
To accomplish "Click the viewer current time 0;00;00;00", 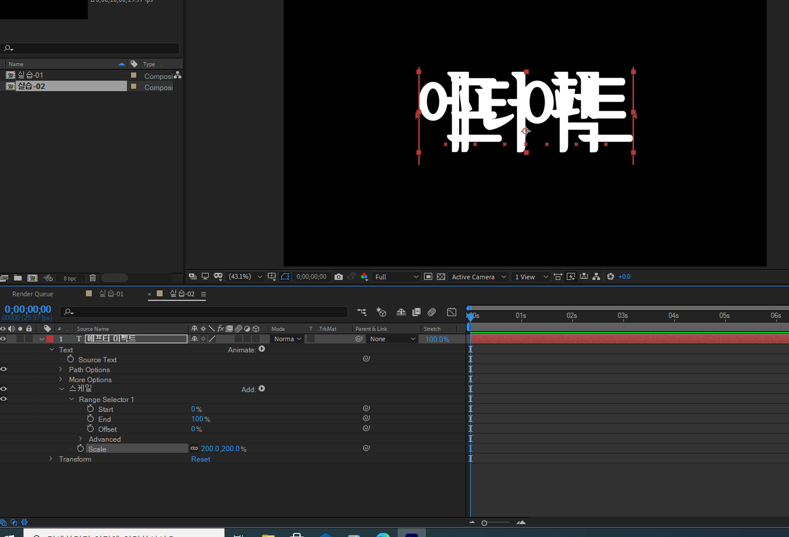I will click(312, 276).
